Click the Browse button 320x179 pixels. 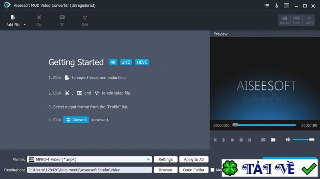pyautogui.click(x=165, y=170)
